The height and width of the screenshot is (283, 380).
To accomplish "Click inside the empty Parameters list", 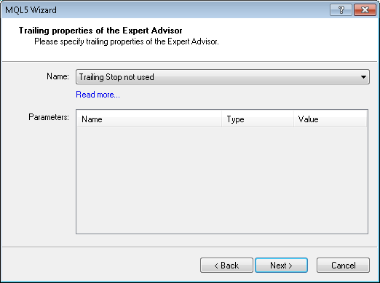I will pyautogui.click(x=222, y=180).
